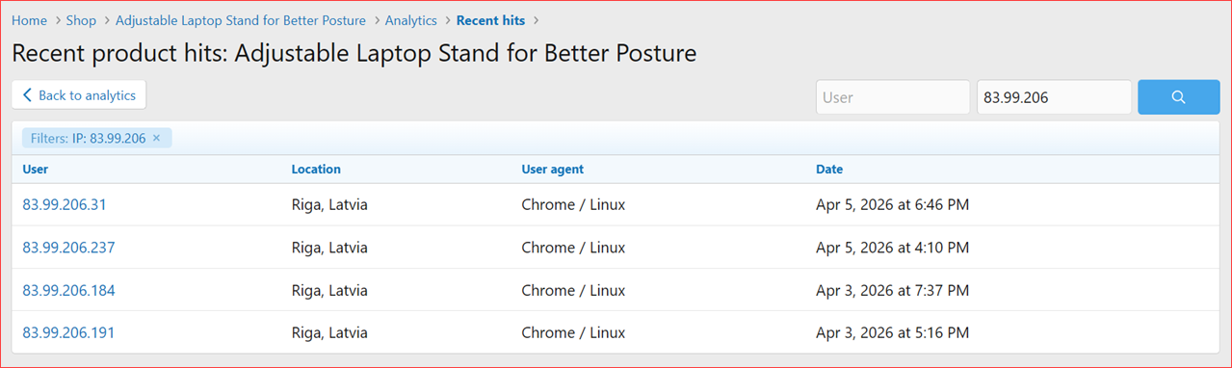Viewport: 1232px width, 368px height.
Task: Sort by the Date column header
Action: (x=829, y=170)
